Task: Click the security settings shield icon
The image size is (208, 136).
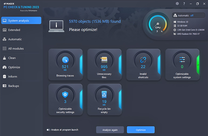Action: click(65, 95)
